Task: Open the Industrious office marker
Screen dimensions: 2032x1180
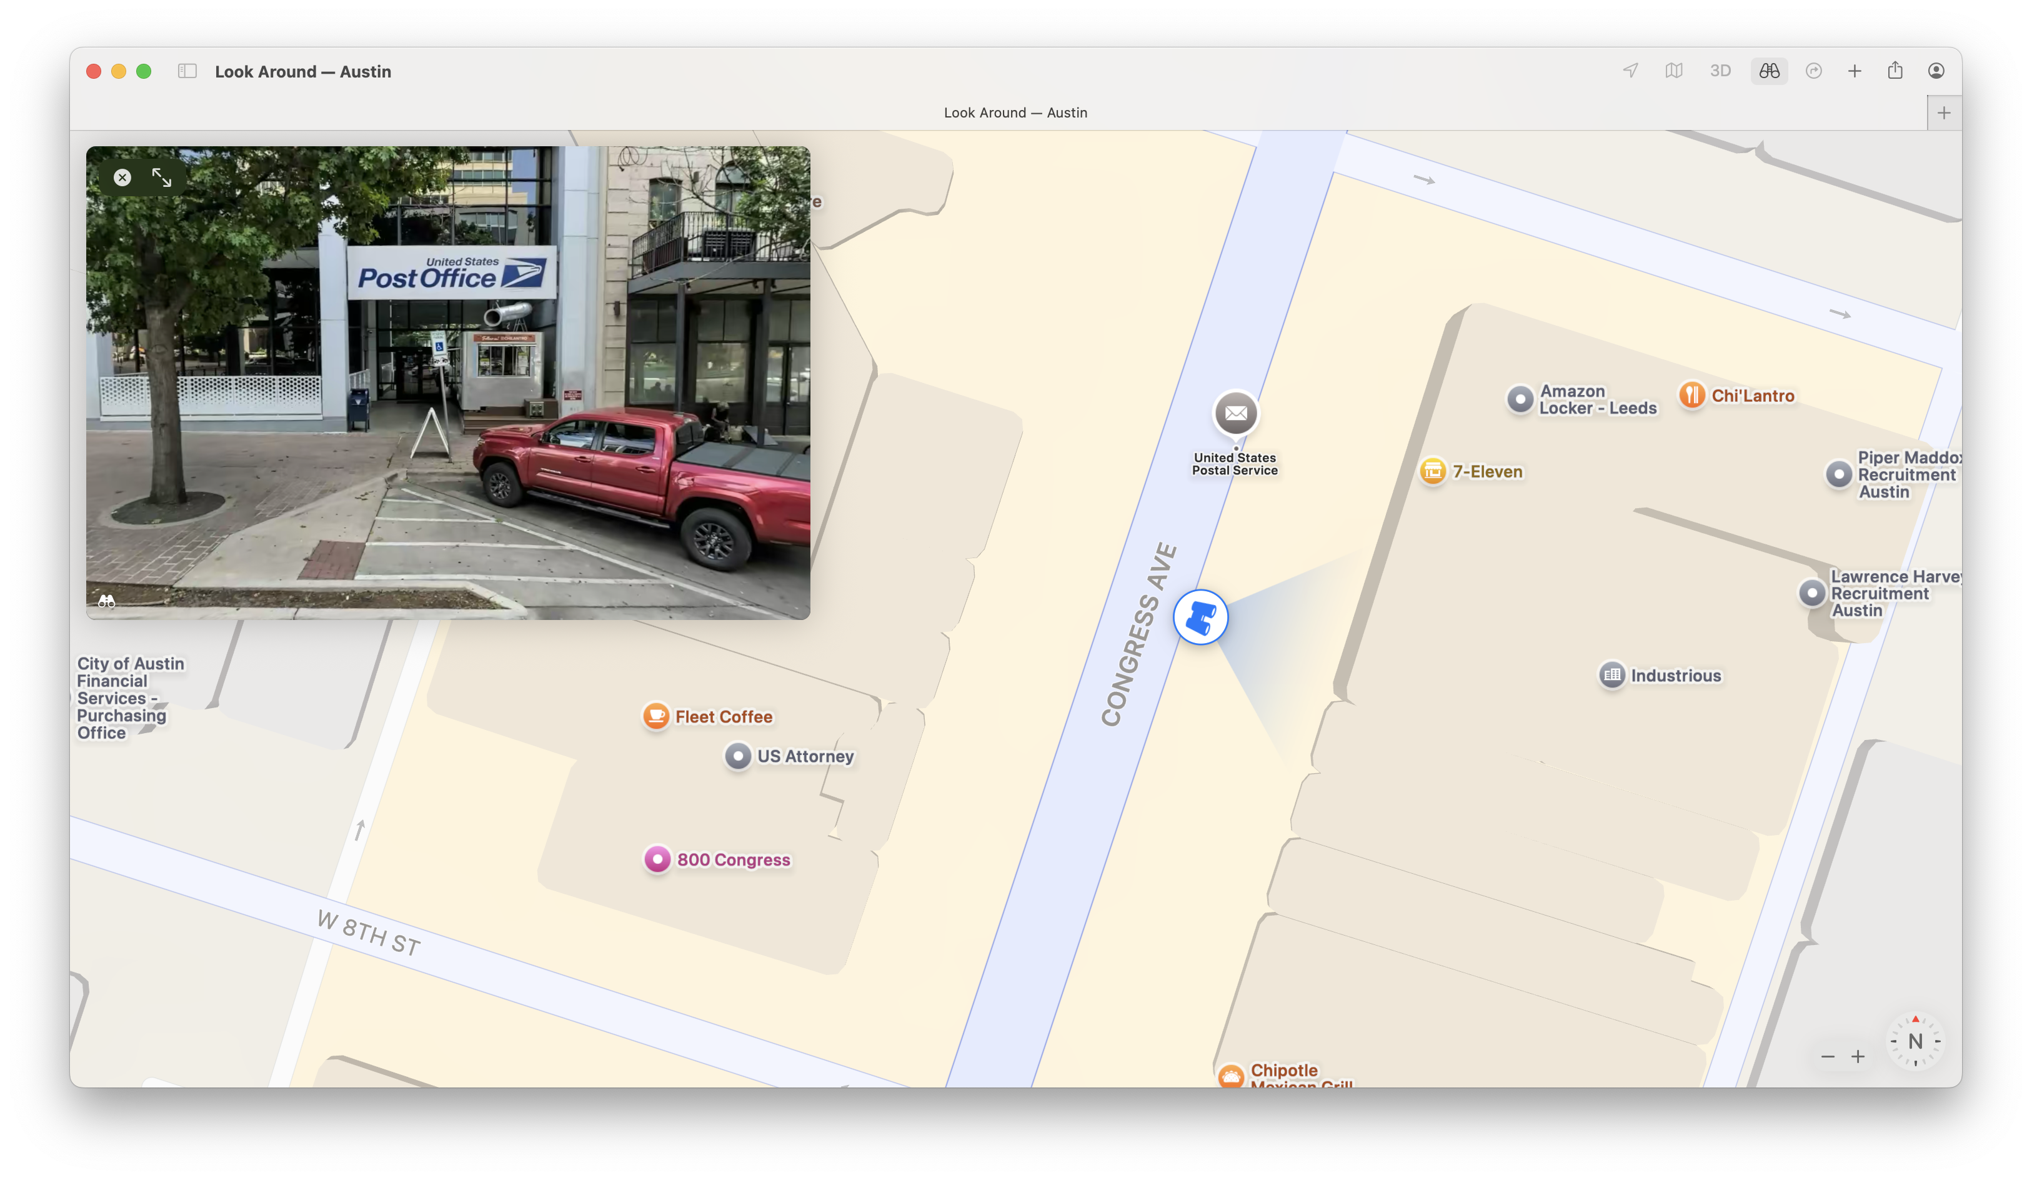Action: [1612, 675]
